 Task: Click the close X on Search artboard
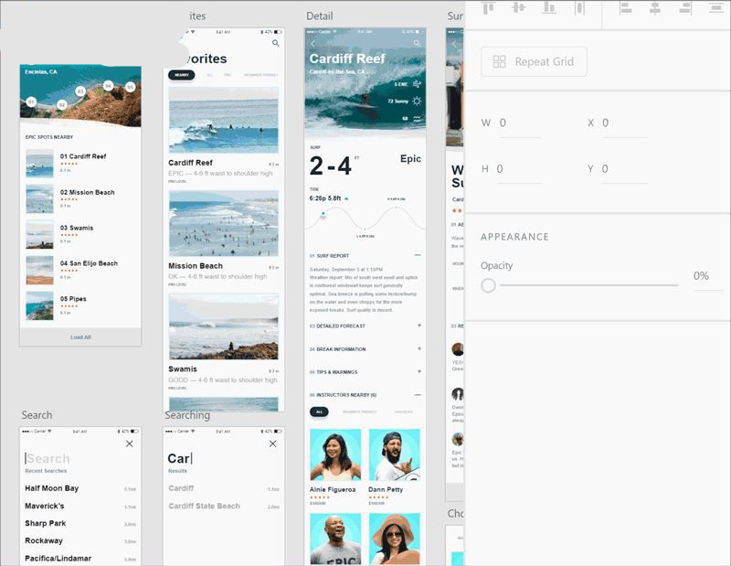(130, 443)
